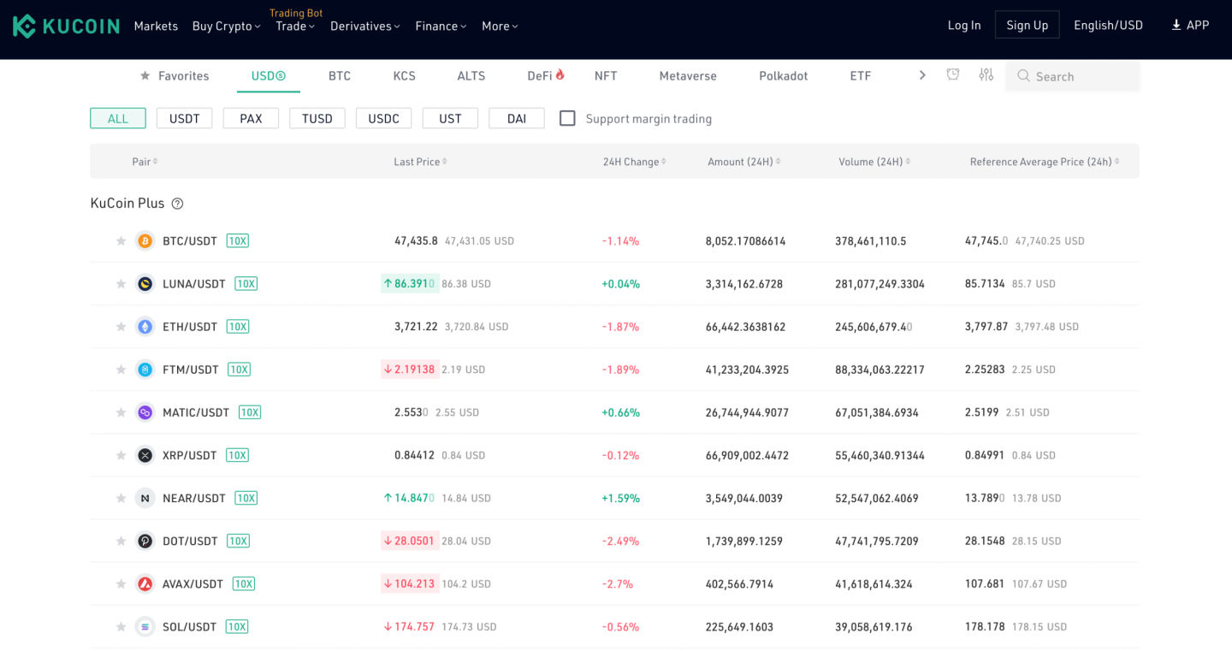Image resolution: width=1232 pixels, height=651 pixels.
Task: Open the Favorites tab
Action: pyautogui.click(x=175, y=75)
